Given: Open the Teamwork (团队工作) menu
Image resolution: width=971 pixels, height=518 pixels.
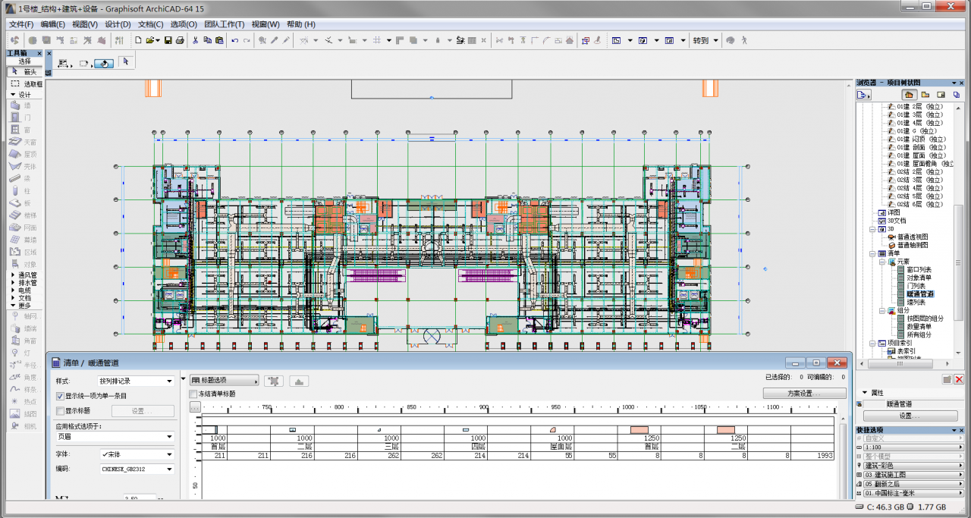Looking at the screenshot, I should click(x=224, y=24).
